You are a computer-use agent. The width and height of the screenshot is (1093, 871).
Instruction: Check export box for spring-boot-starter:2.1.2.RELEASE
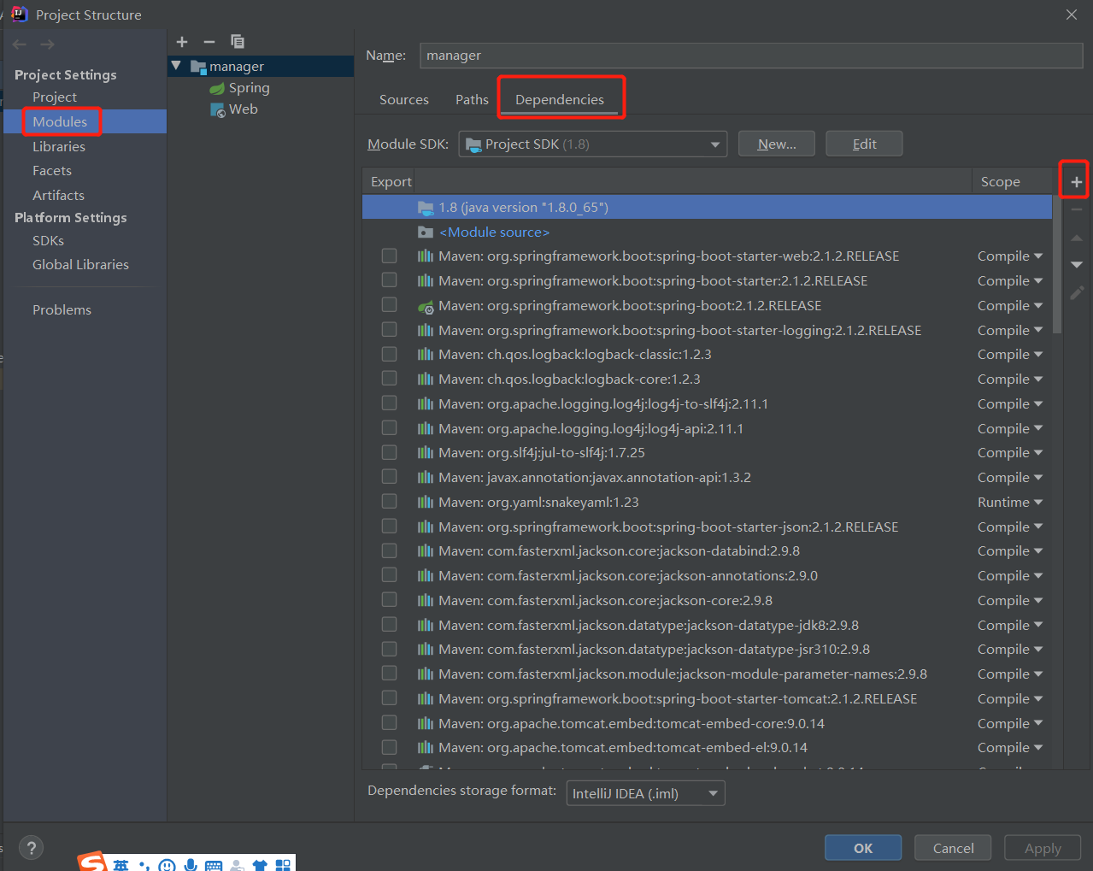[x=389, y=280]
